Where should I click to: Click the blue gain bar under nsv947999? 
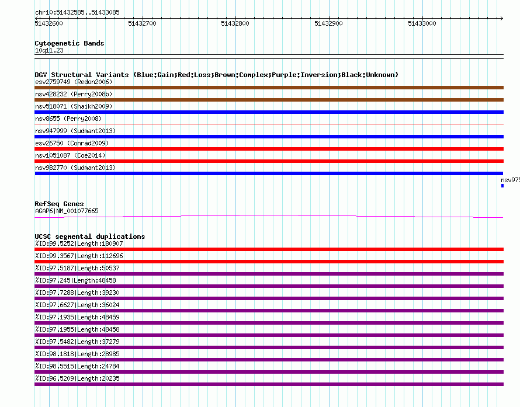click(x=269, y=137)
